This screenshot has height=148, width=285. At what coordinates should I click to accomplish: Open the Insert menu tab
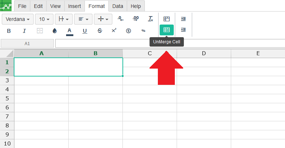(74, 6)
